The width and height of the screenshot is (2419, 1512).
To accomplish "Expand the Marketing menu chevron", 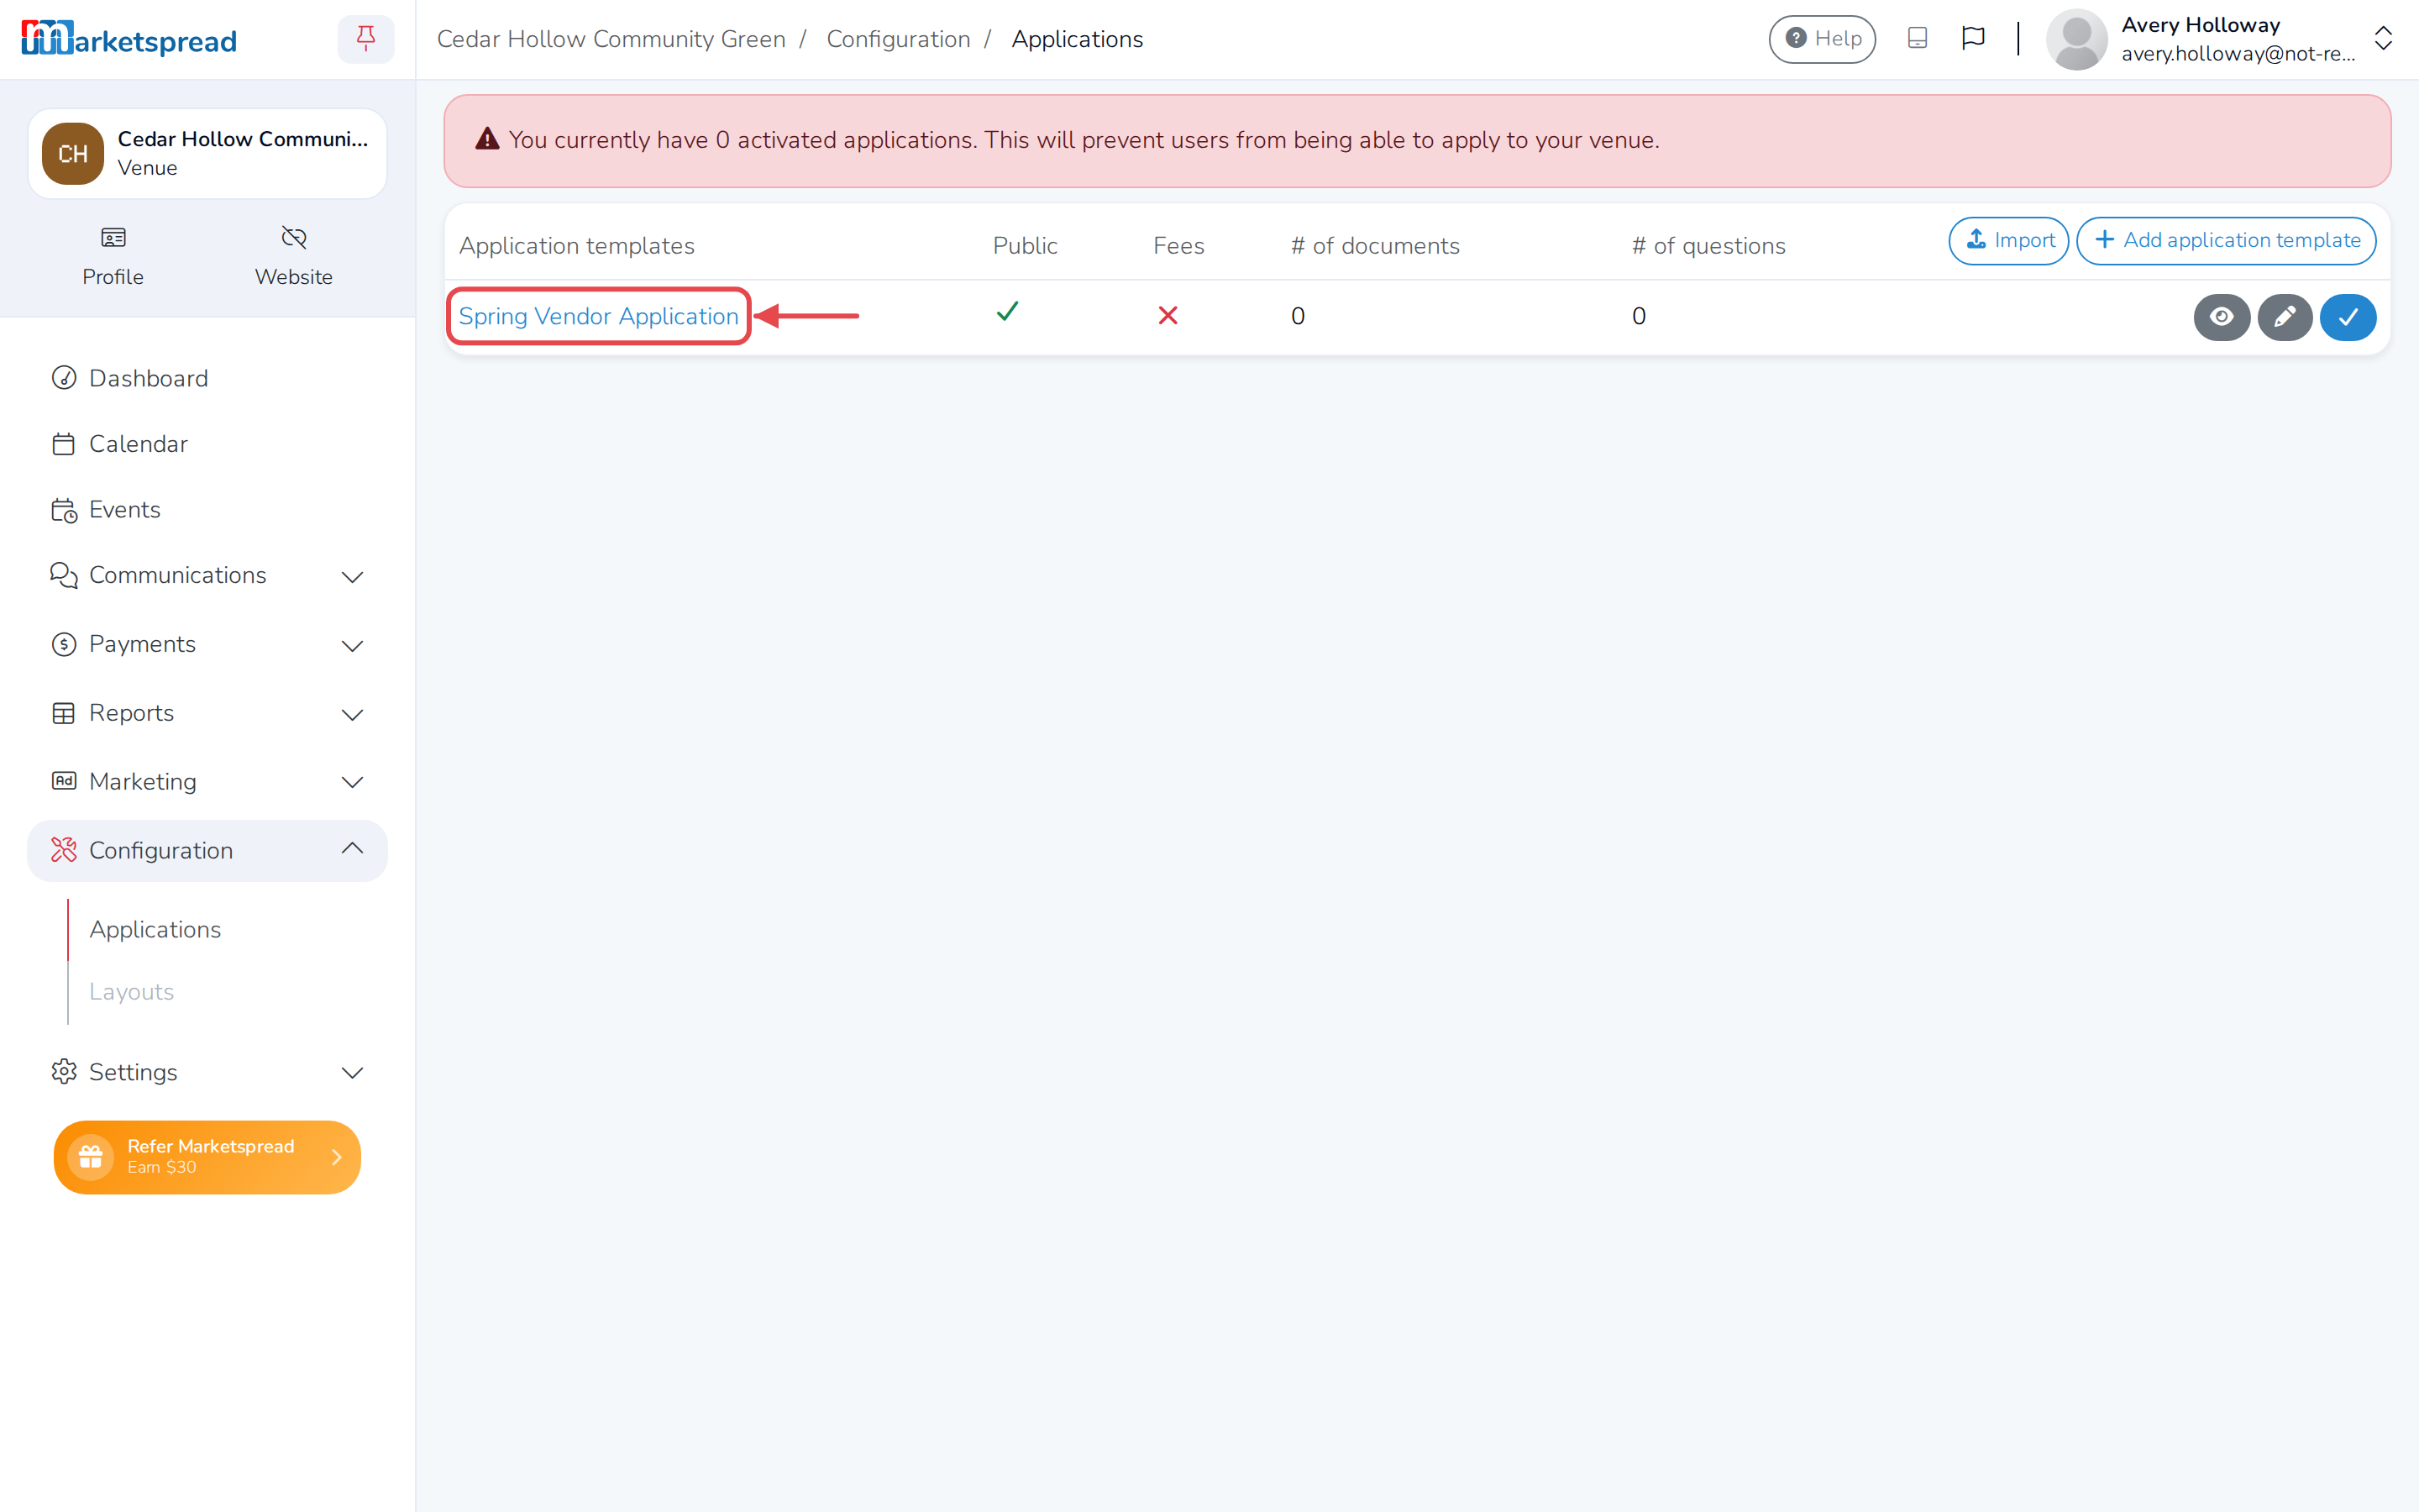I will (352, 782).
